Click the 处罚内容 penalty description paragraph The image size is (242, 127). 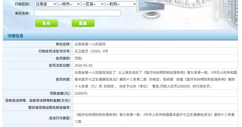pos(156,79)
